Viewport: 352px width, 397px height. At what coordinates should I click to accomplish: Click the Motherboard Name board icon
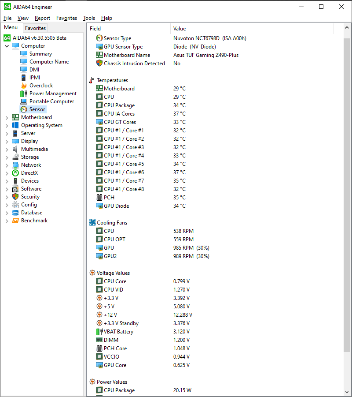point(99,55)
